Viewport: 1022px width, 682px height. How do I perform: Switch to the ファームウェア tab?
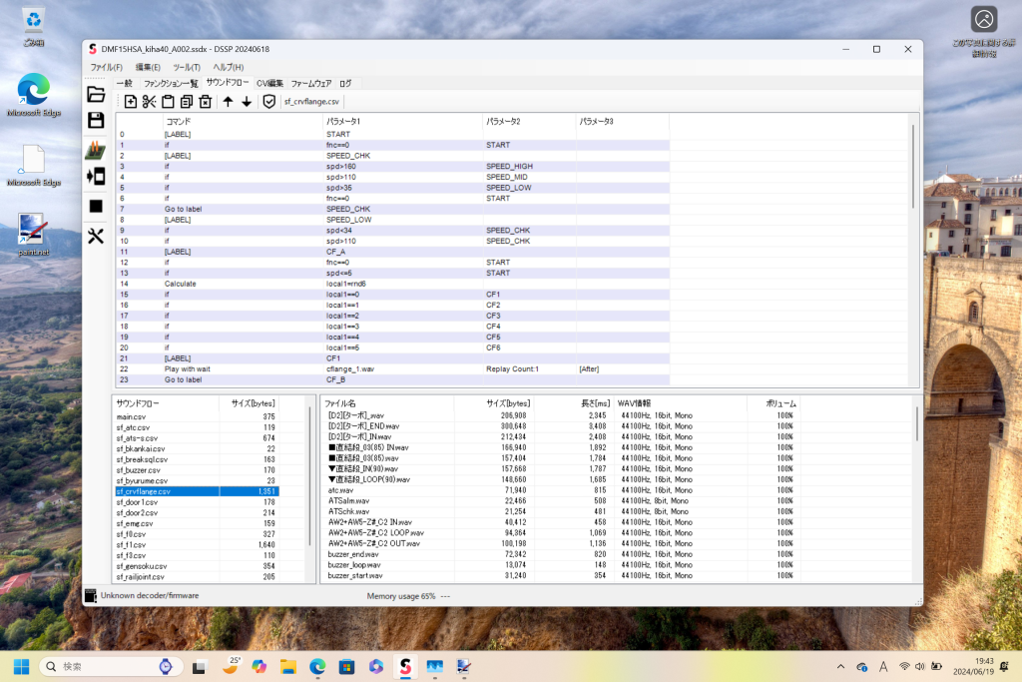pos(311,83)
